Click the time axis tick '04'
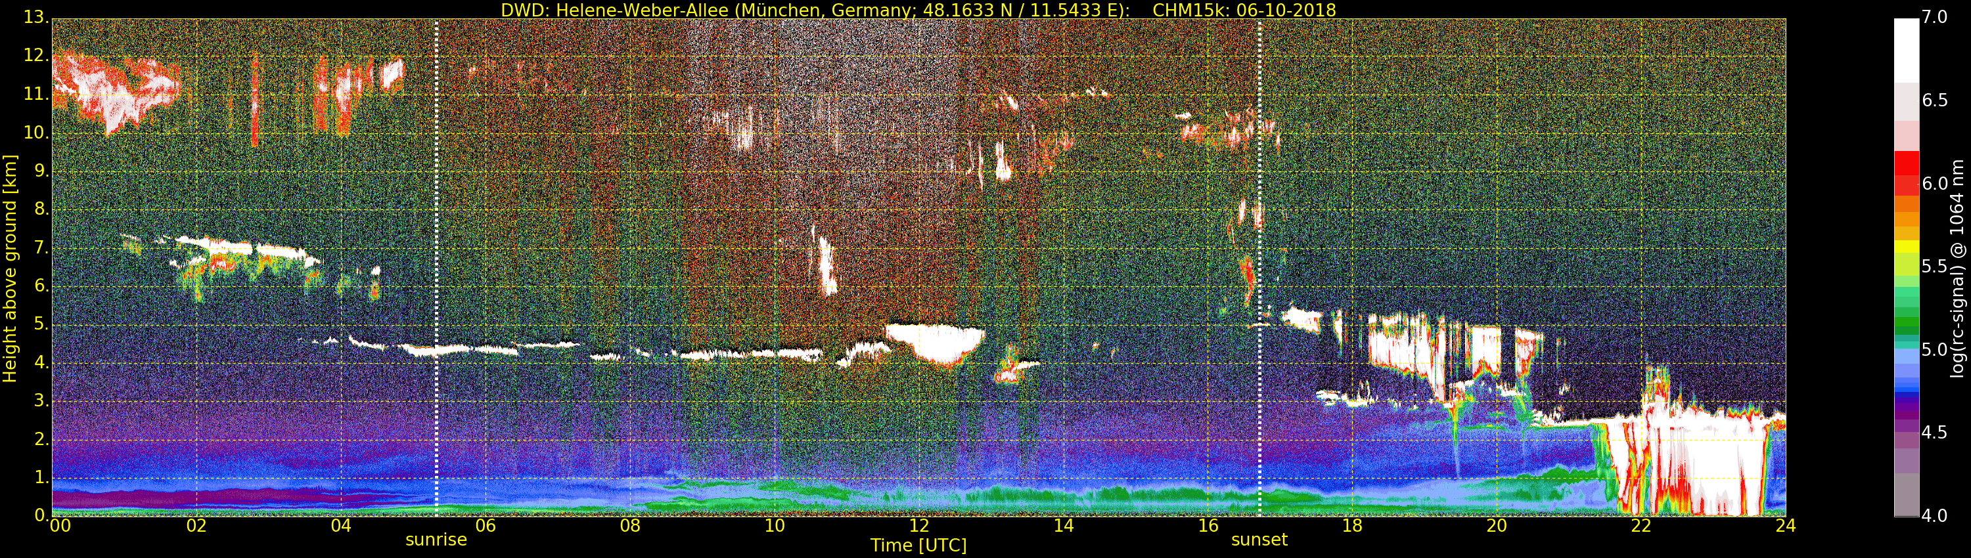The width and height of the screenshot is (1971, 558). (341, 526)
